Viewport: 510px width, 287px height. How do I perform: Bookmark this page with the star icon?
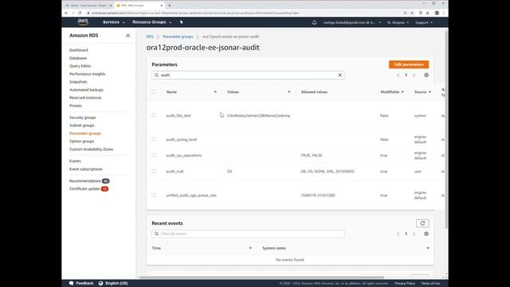(412, 13)
